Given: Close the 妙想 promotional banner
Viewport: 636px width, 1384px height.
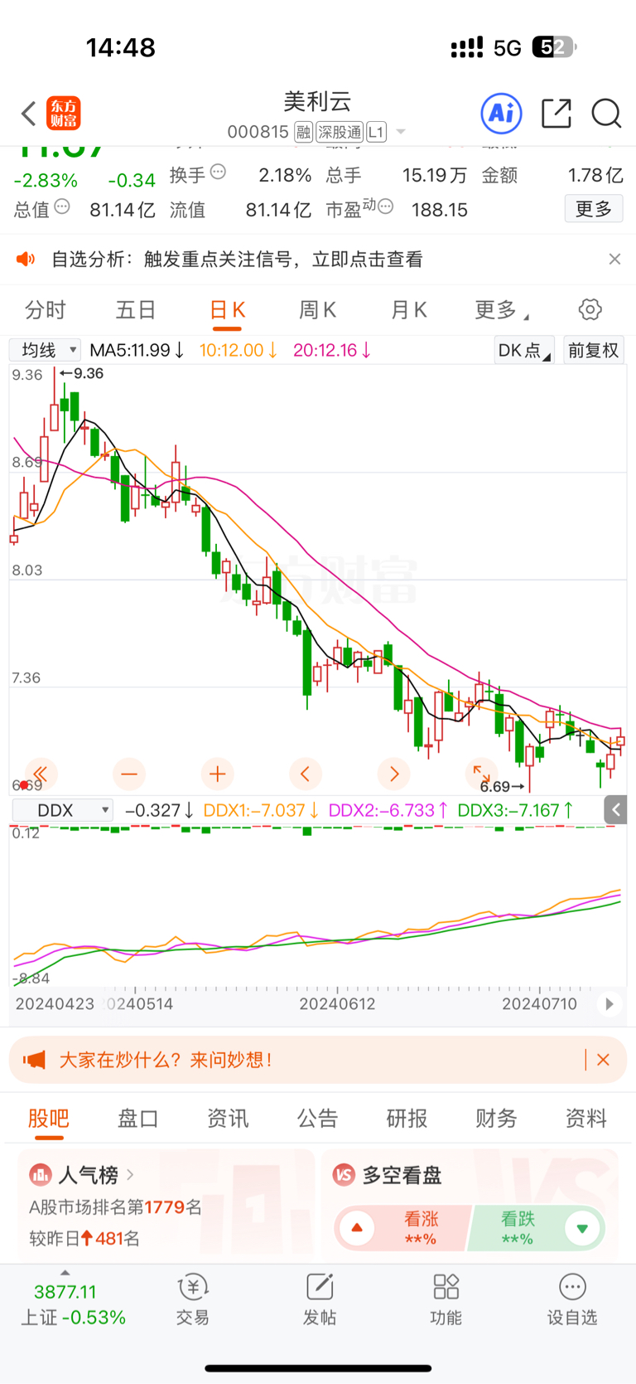Looking at the screenshot, I should click(x=604, y=1060).
